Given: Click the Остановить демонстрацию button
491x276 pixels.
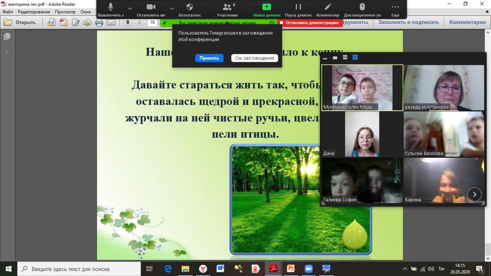Looking at the screenshot, I should pos(310,23).
